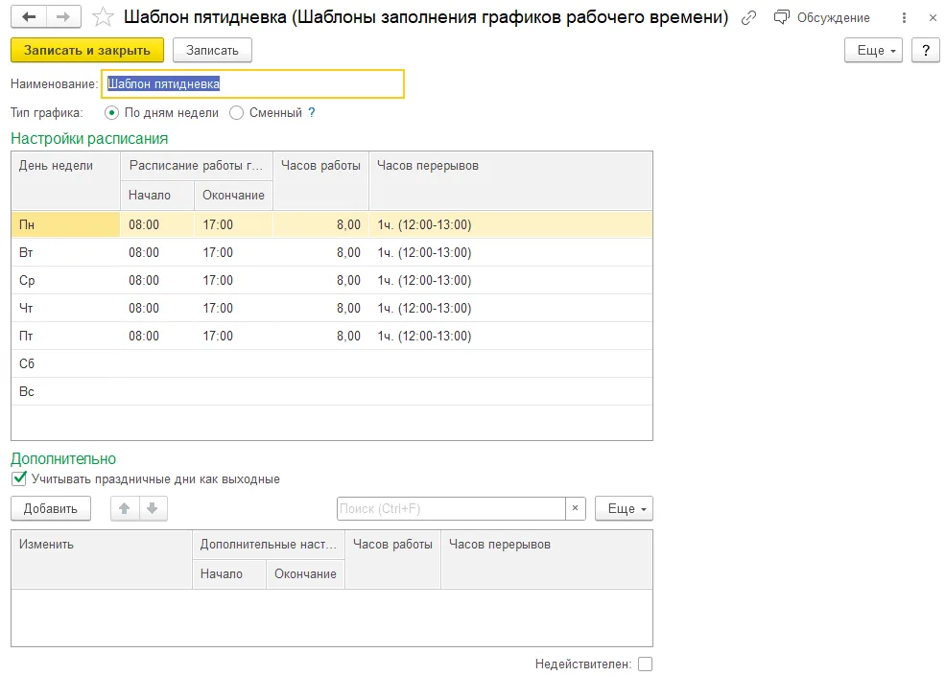Click 8,00 hours value in Чт row
Screen dimensions: 946x676
[321, 308]
